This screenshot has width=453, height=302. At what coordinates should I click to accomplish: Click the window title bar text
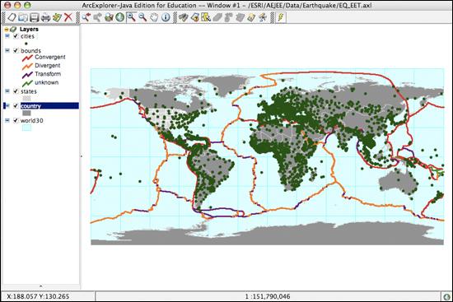pos(226,5)
